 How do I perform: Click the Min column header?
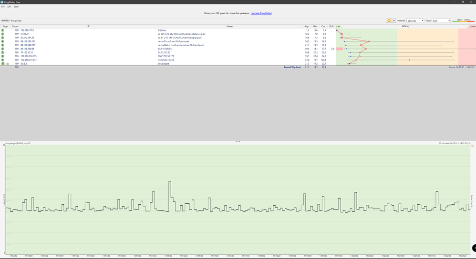(315, 26)
